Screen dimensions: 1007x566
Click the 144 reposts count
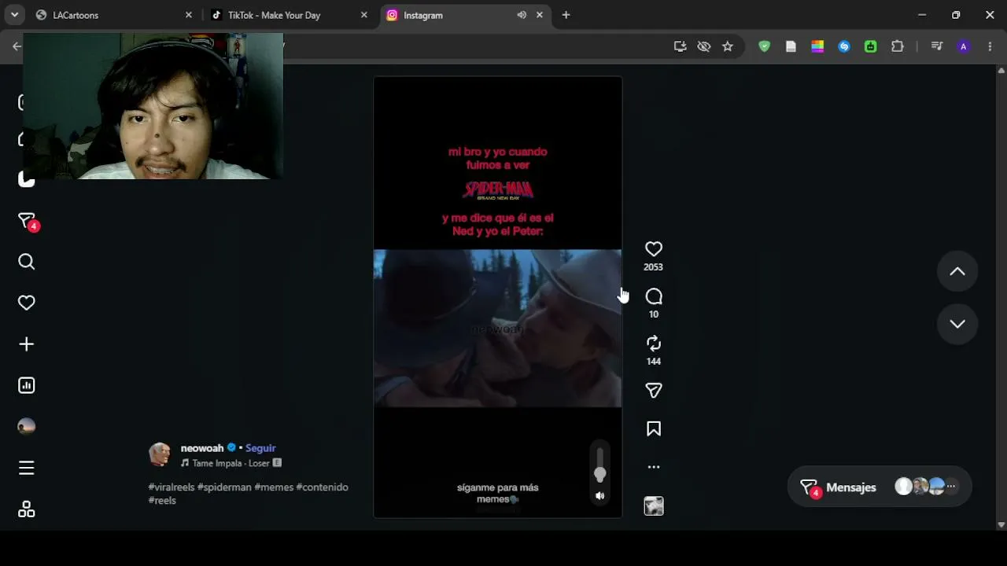coord(653,362)
